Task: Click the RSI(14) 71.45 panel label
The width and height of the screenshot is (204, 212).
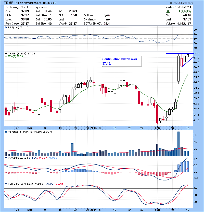Action: click(18, 27)
